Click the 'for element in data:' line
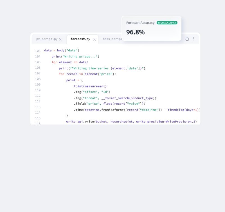Image resolution: width=225 pixels, height=212 pixels. pyautogui.click(x=70, y=62)
